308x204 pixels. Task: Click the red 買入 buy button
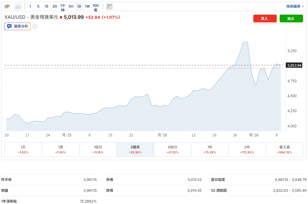(265, 18)
